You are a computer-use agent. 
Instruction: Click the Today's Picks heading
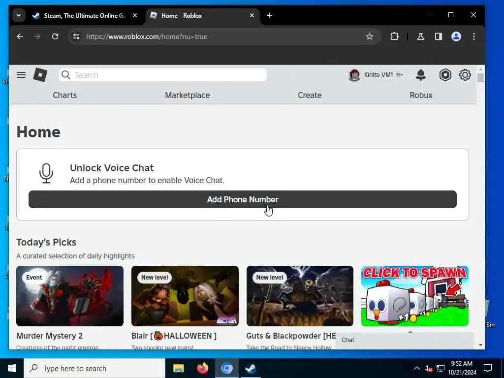[46, 242]
